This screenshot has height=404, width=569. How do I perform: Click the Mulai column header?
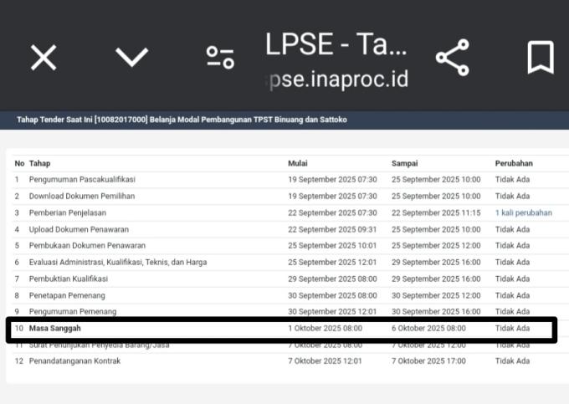click(x=298, y=163)
